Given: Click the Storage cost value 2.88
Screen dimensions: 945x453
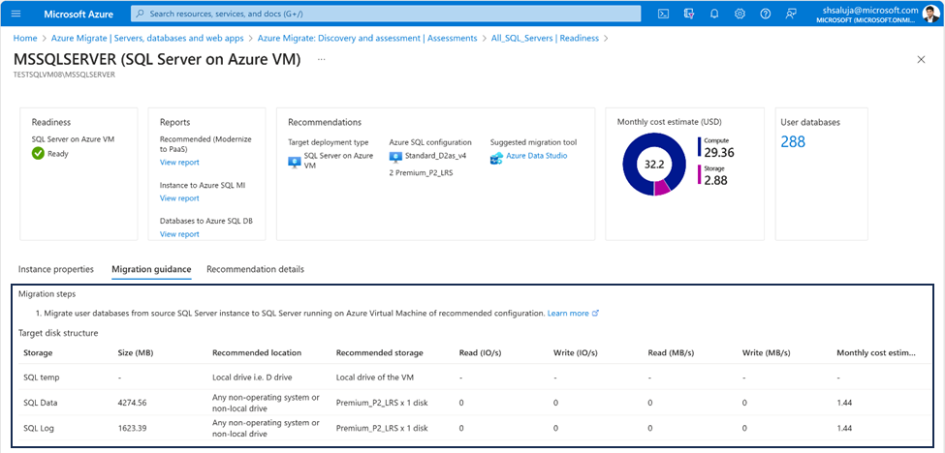Looking at the screenshot, I should pyautogui.click(x=716, y=180).
